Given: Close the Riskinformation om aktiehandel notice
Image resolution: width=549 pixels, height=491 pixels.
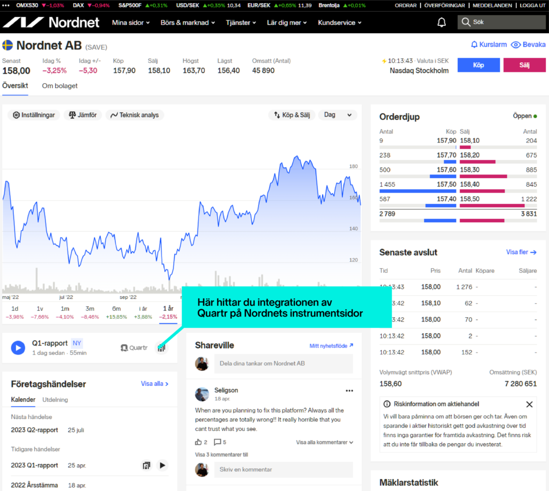Looking at the screenshot, I should [x=529, y=404].
